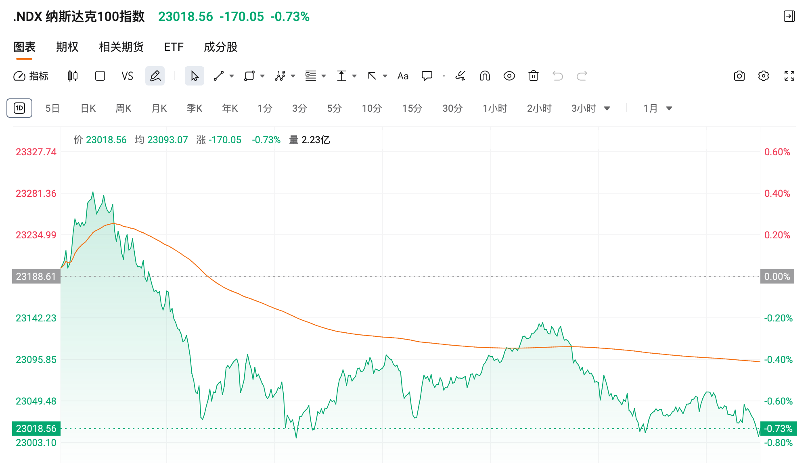Select the 5日 timeframe
Screen dimensions: 808x463
pos(52,108)
